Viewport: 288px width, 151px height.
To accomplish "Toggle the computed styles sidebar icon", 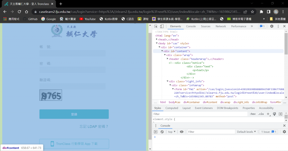I will [x=280, y=114].
